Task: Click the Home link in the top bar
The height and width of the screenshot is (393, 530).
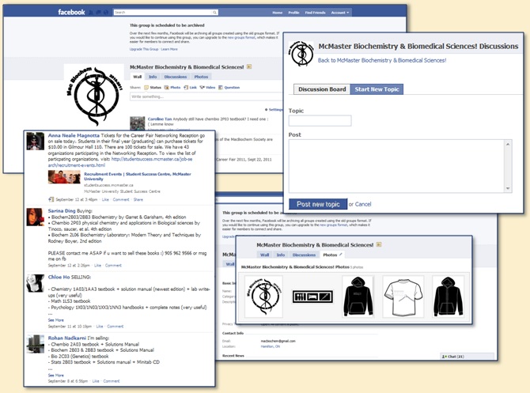Action: (277, 13)
